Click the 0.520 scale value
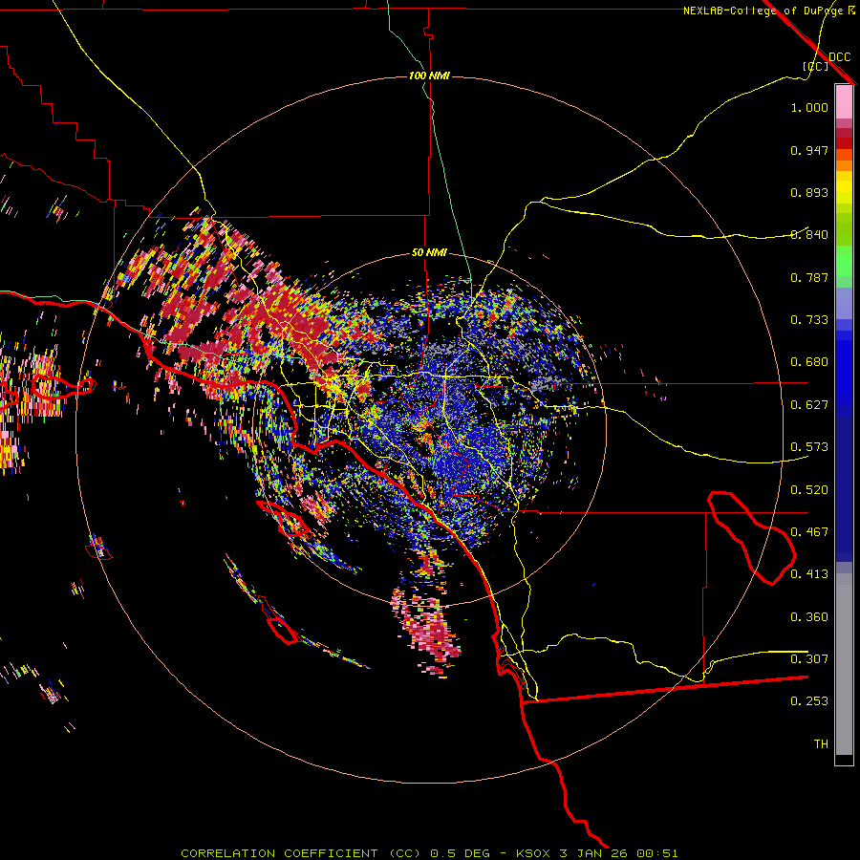Viewport: 860px width, 860px height. [x=809, y=490]
